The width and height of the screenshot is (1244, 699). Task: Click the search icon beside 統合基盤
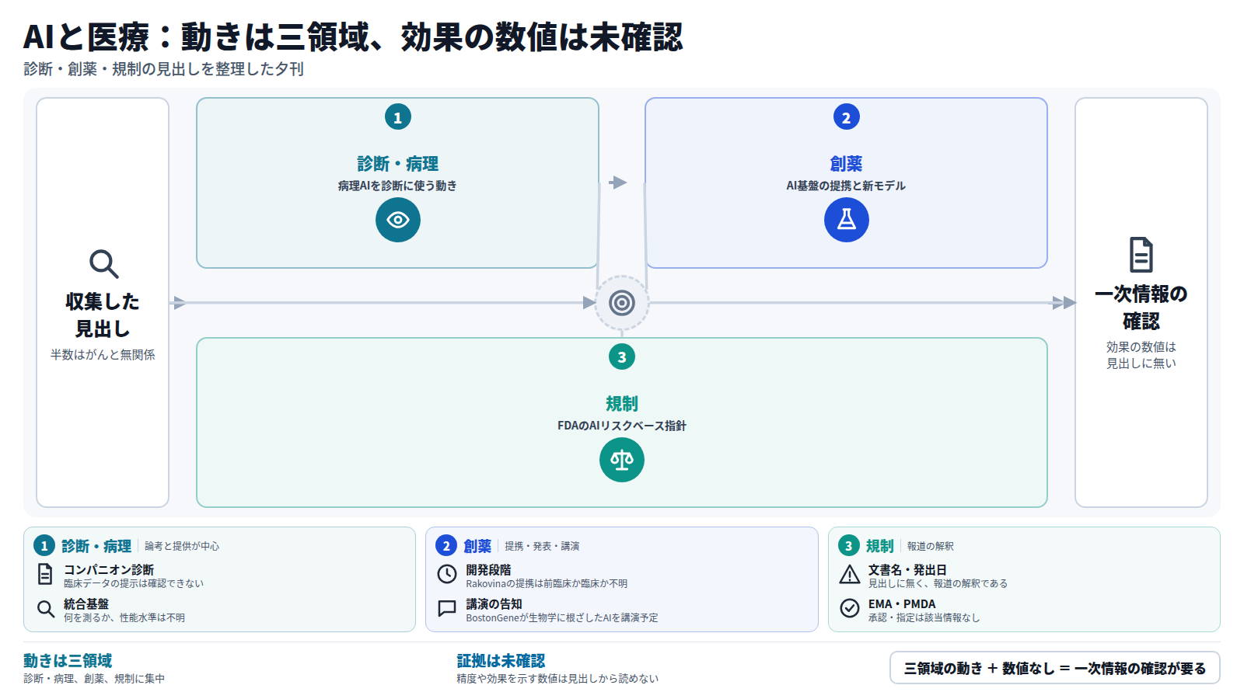tap(45, 608)
